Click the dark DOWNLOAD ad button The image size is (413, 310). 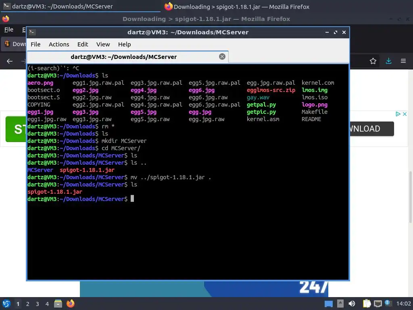[x=371, y=129]
